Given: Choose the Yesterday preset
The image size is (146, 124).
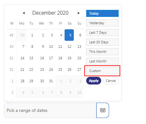Looking at the screenshot, I should [102, 23].
